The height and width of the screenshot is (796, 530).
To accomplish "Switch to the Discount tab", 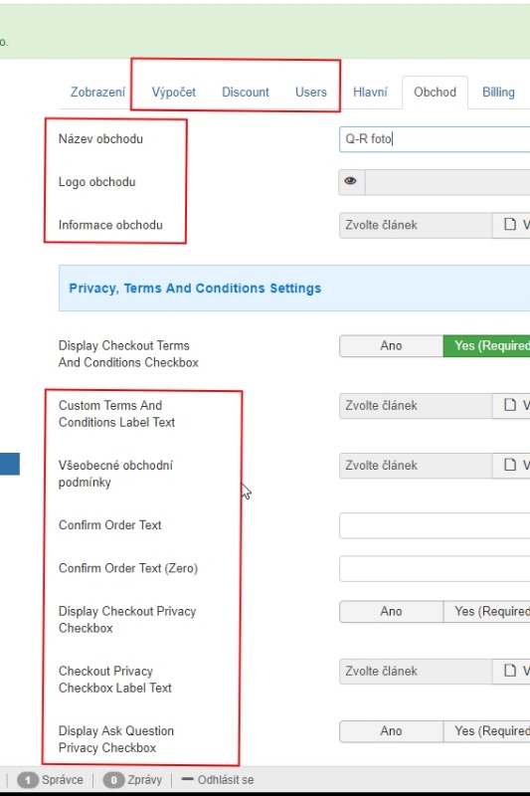I will click(x=246, y=92).
